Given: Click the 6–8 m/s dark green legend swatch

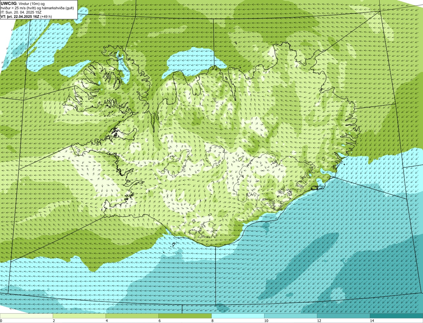Looking at the screenshot, I should [x=185, y=316].
